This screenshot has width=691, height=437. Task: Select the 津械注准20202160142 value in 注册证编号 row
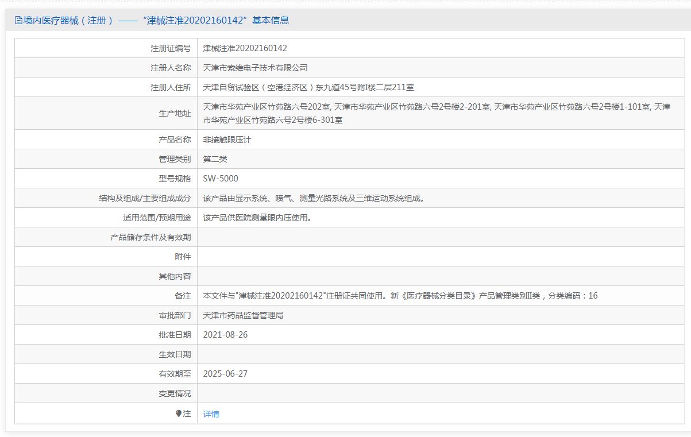[245, 48]
